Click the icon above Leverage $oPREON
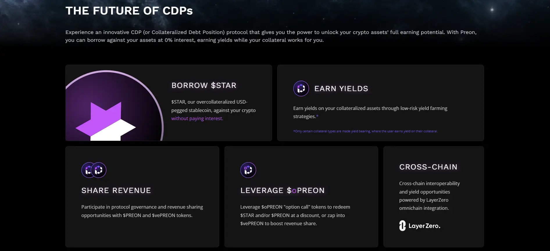This screenshot has height=251, width=550. 248,170
